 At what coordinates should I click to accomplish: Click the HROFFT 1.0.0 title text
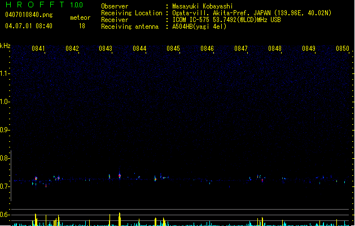44,5
